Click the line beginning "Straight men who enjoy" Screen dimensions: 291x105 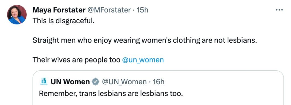pyautogui.click(x=145, y=40)
